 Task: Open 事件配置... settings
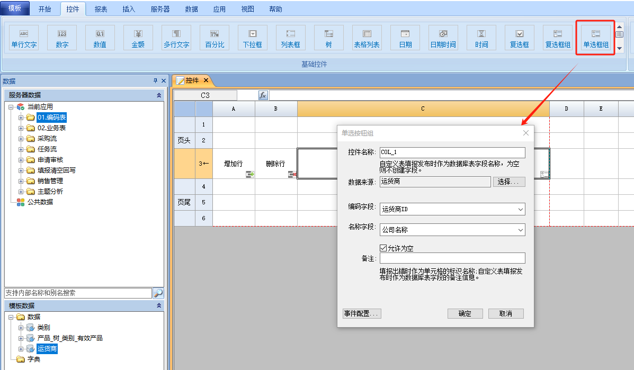pos(362,313)
